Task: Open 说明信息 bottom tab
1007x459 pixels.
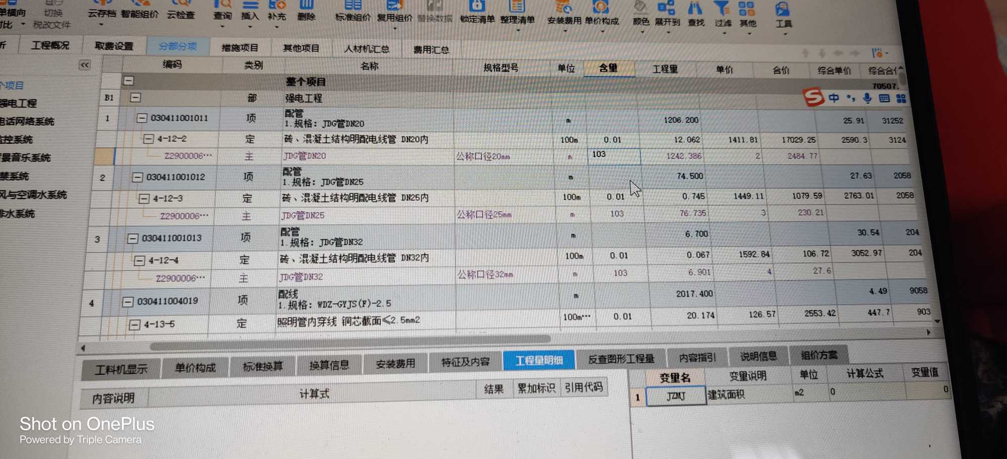Action: coord(758,356)
